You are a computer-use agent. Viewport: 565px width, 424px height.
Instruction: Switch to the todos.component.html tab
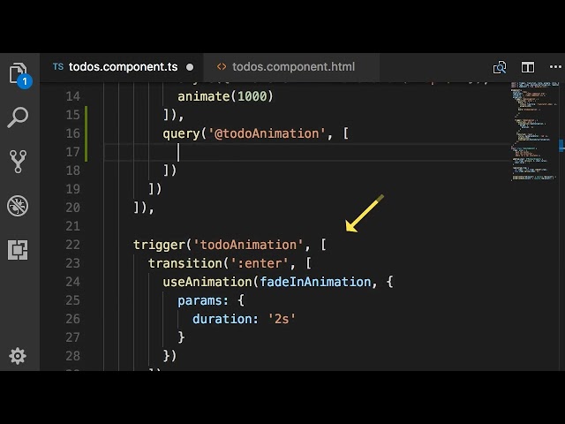[291, 67]
